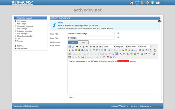175x109 pixels.
Task: Toggle fullscreen editor mode
Action: (x=154, y=54)
